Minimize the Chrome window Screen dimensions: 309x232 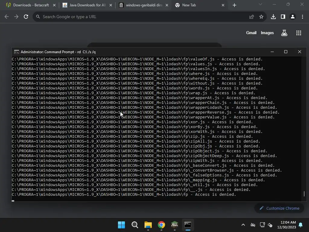[x=274, y=4]
